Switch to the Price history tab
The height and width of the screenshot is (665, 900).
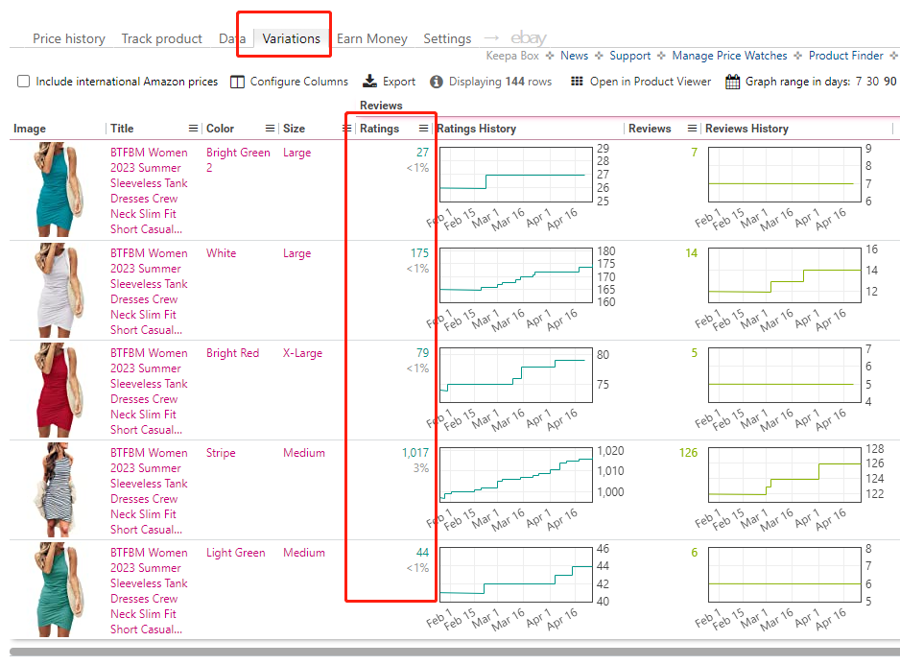(69, 38)
